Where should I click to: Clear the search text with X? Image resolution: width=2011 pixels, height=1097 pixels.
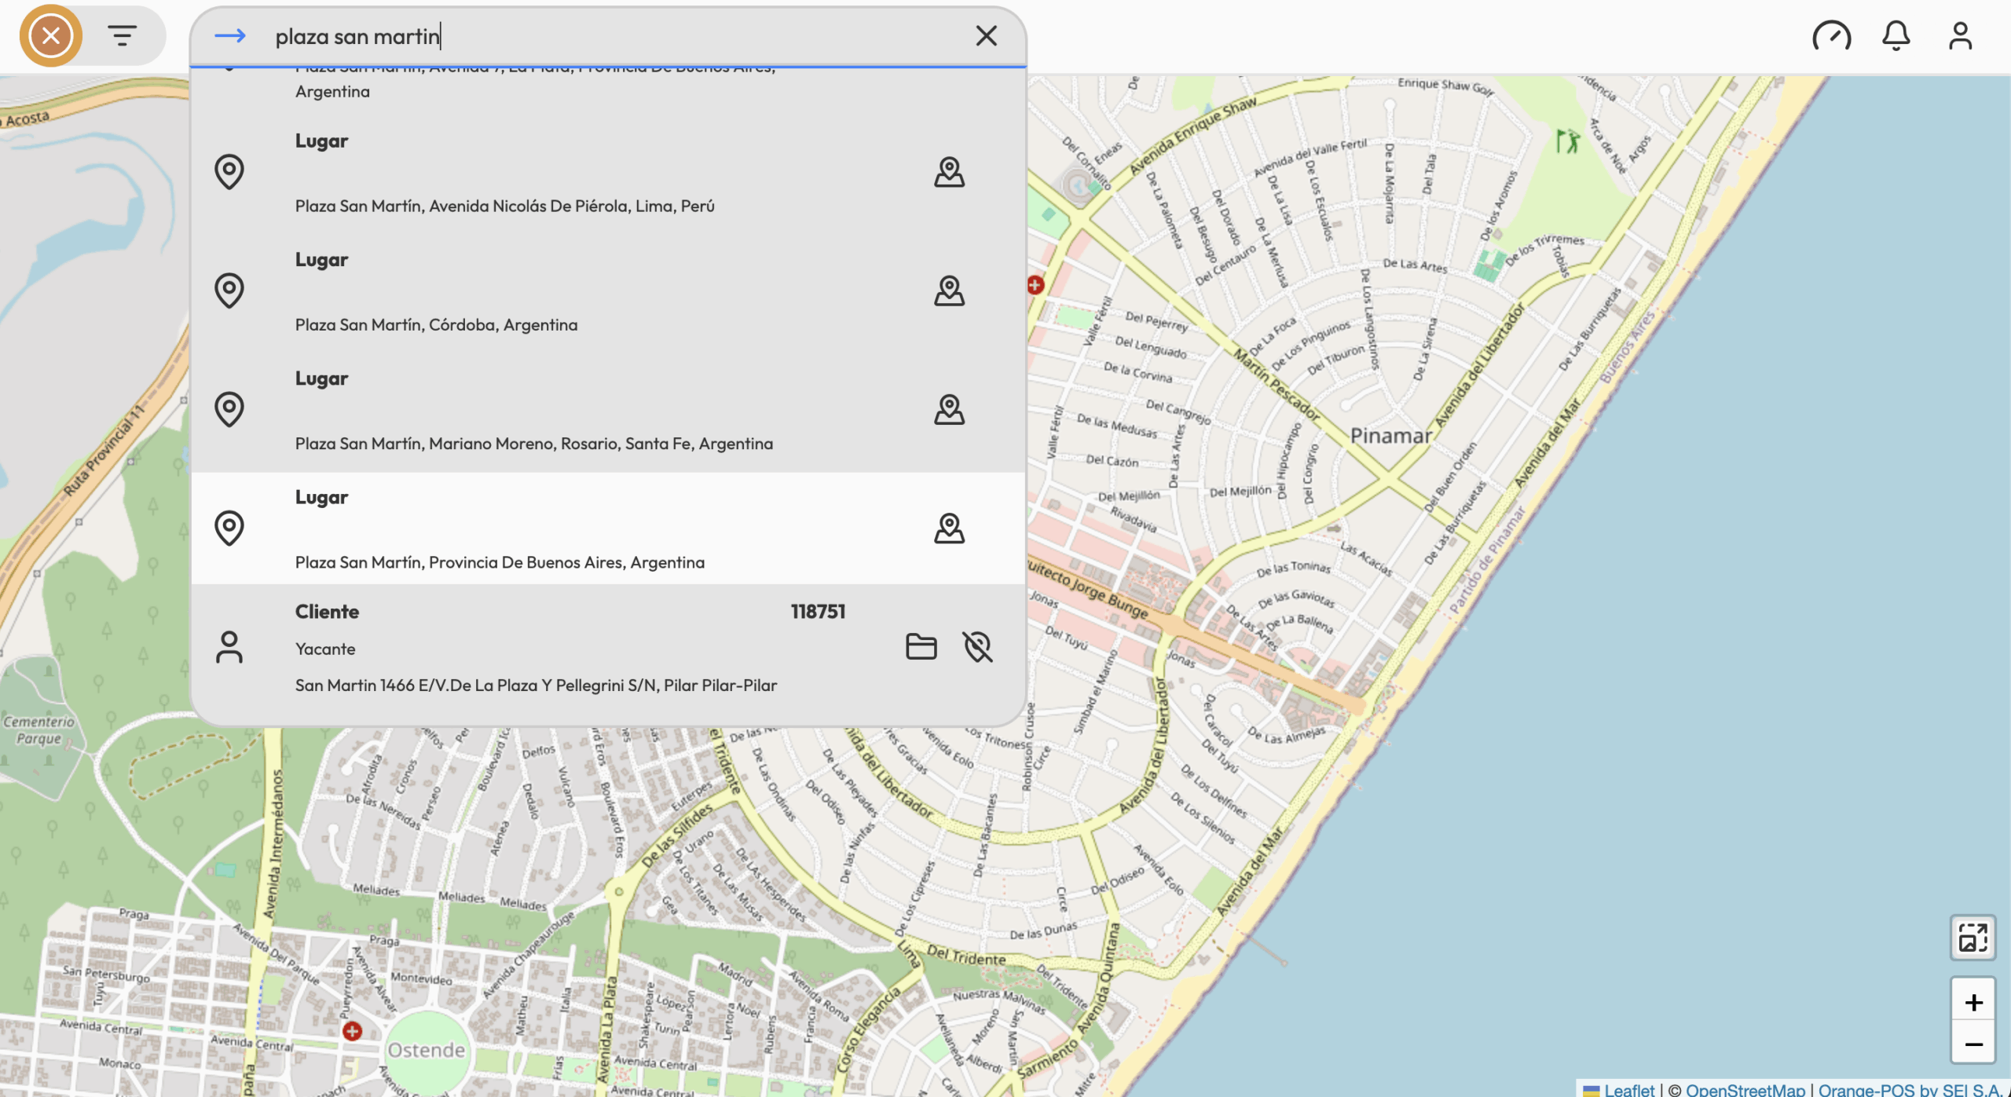(x=986, y=36)
